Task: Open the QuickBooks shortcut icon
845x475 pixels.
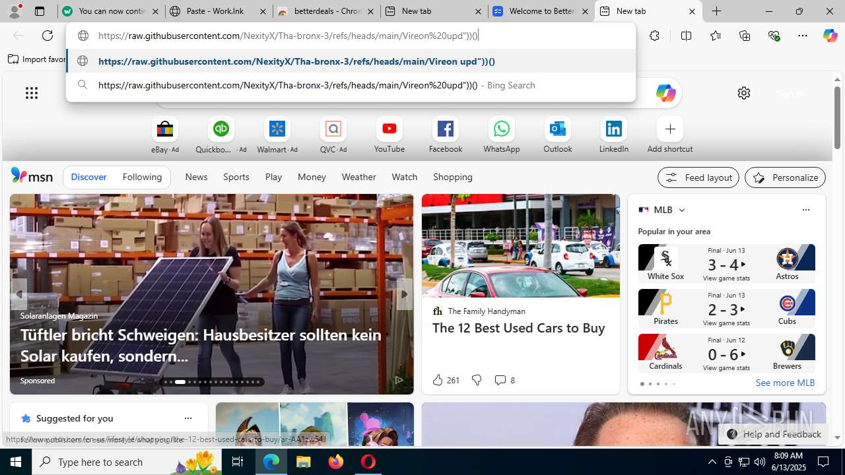Action: coord(220,129)
